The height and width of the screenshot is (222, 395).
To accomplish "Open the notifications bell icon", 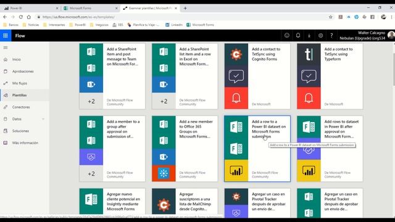I will coord(298,36).
